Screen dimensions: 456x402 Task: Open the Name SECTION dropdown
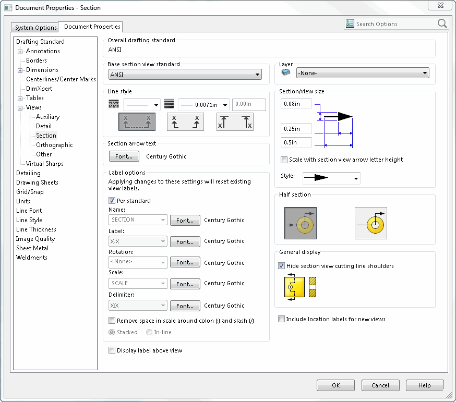[x=138, y=220]
